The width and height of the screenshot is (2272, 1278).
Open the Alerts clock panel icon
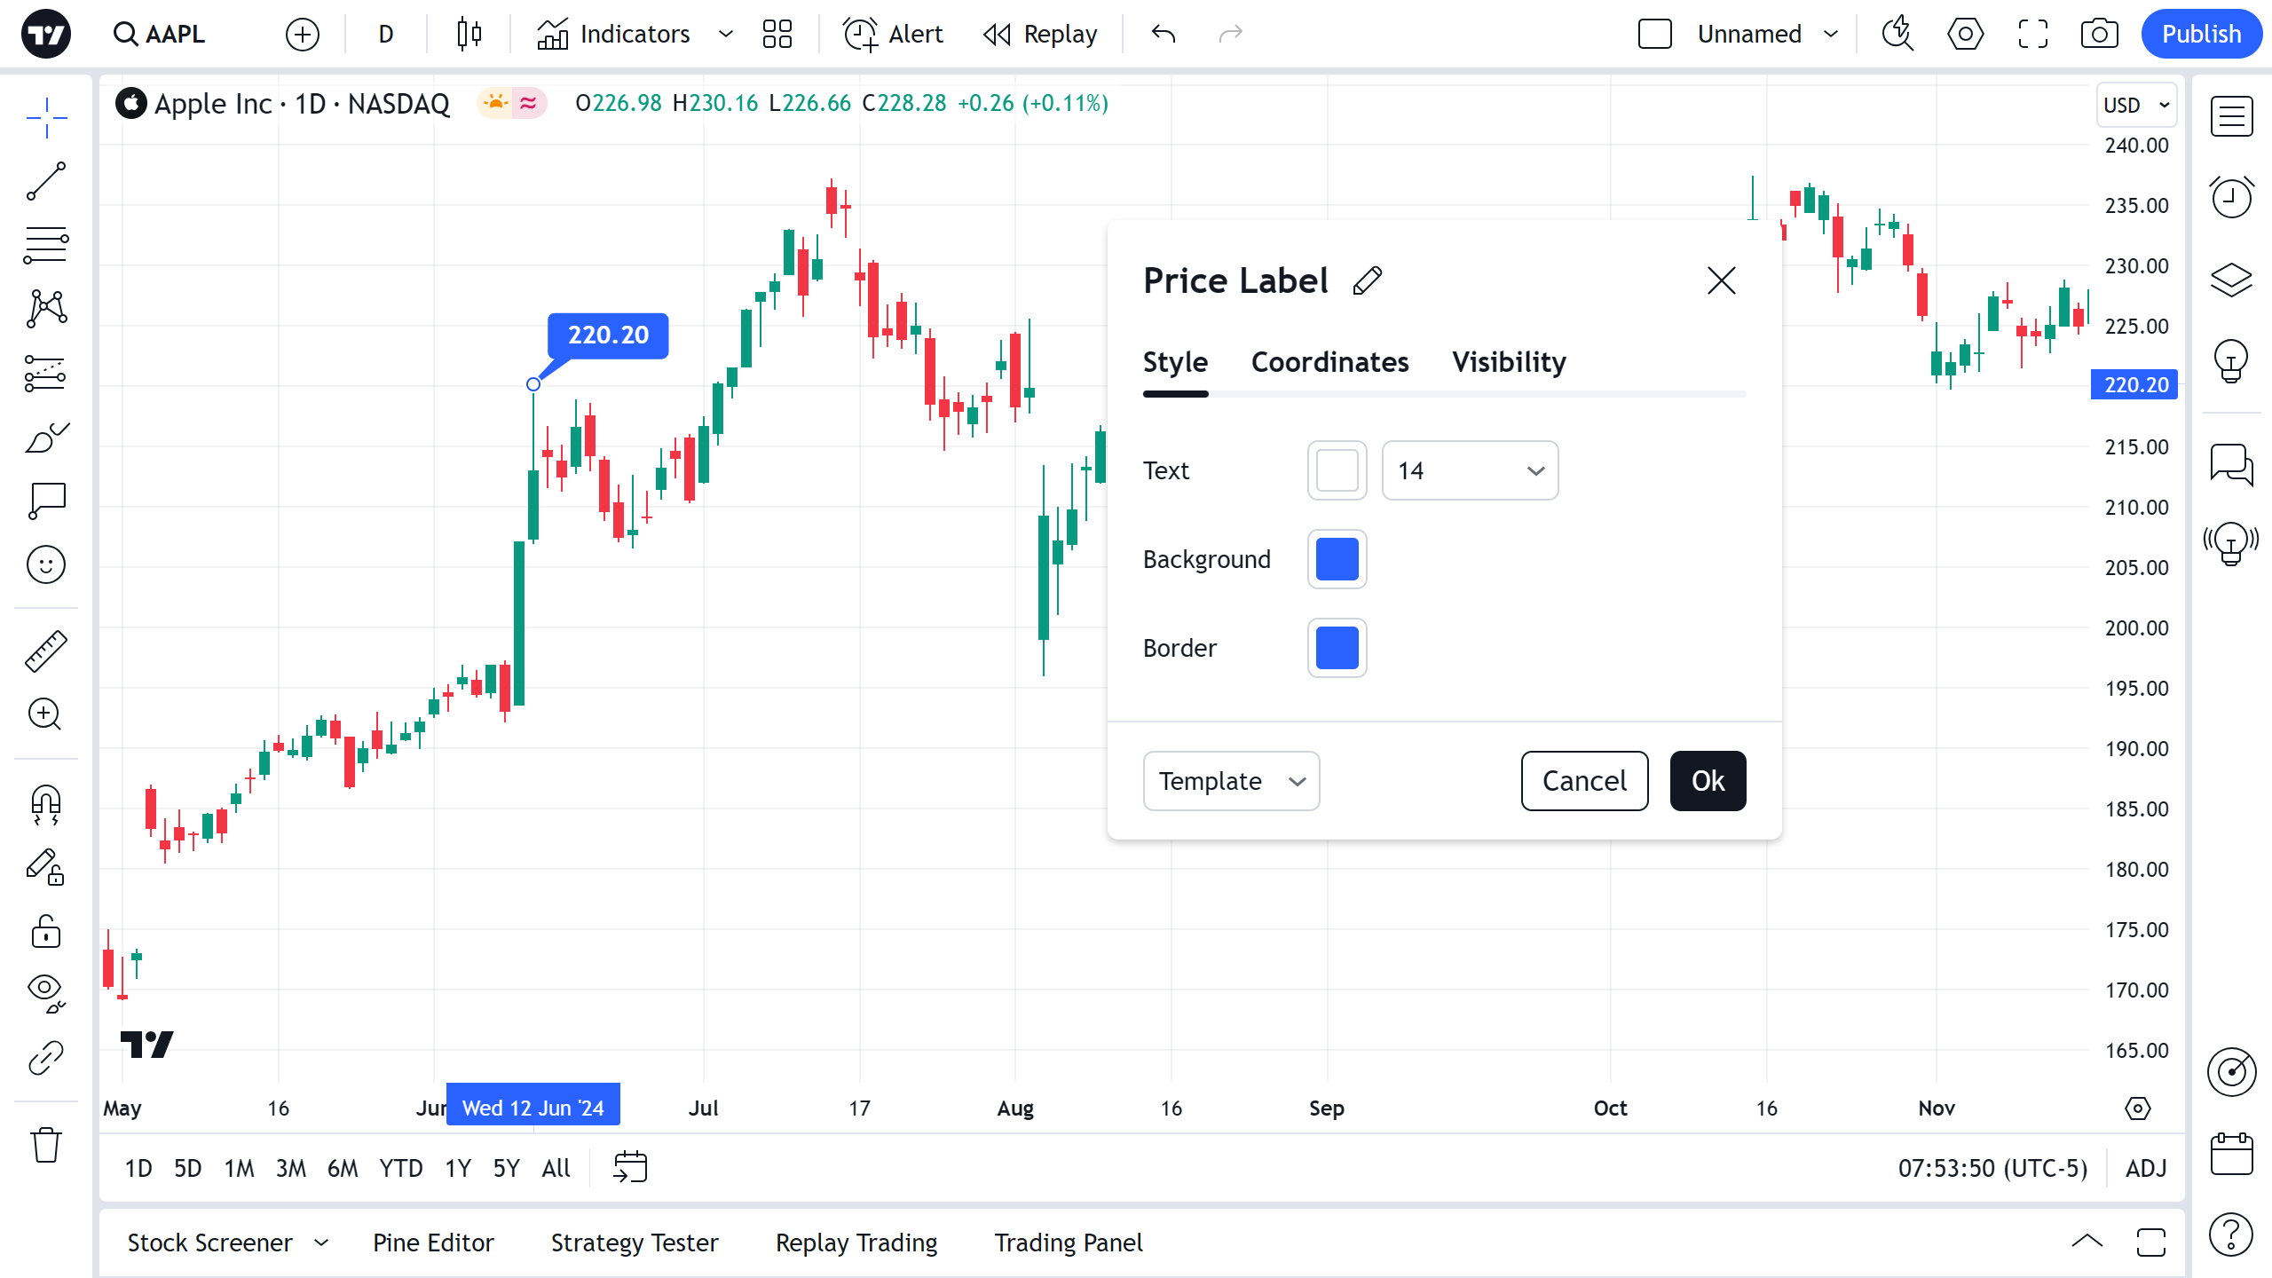coord(2231,197)
